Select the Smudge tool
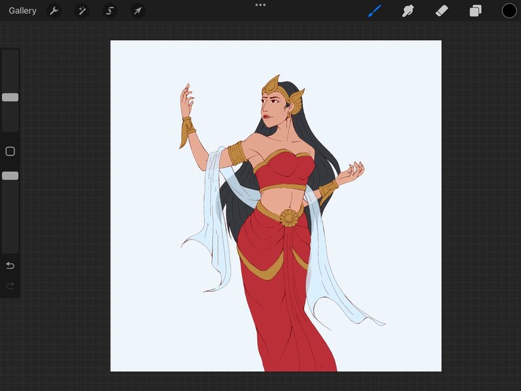Screen dimensions: 521x391 (x=408, y=11)
